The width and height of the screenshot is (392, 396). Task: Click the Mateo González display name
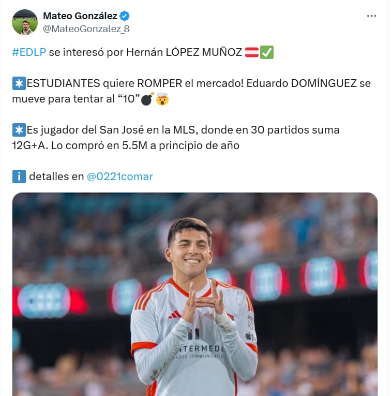click(x=80, y=16)
